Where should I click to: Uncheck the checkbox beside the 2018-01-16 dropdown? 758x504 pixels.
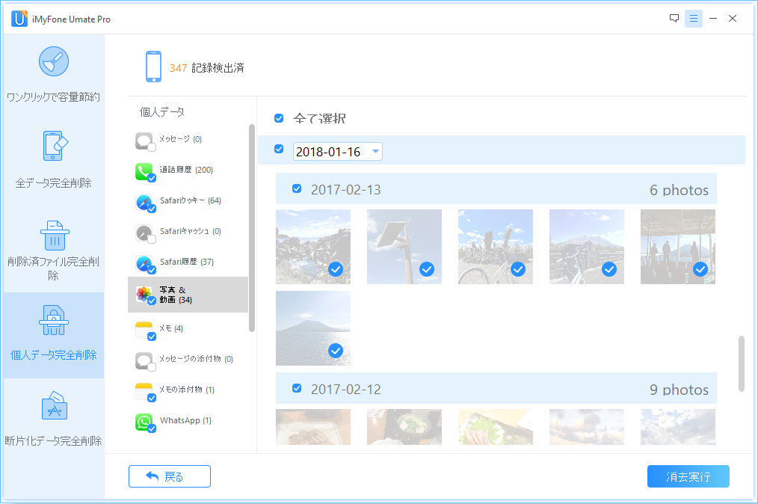(x=279, y=149)
